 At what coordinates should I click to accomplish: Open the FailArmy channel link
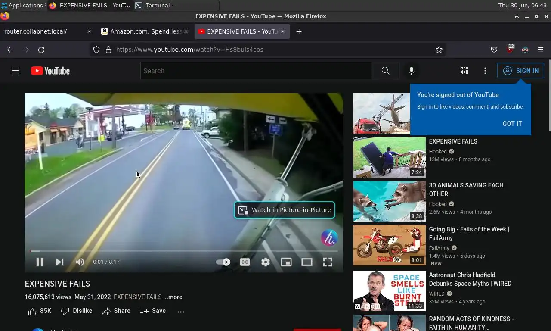pos(439,248)
